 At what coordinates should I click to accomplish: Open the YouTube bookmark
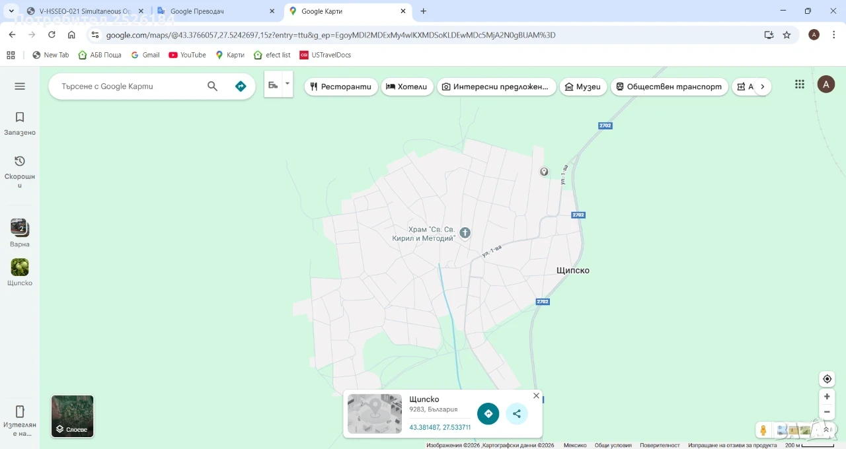pos(187,55)
